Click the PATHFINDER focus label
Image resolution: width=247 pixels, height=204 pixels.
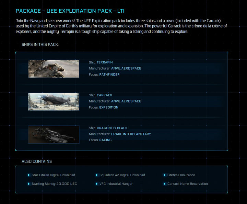pyautogui.click(x=109, y=74)
